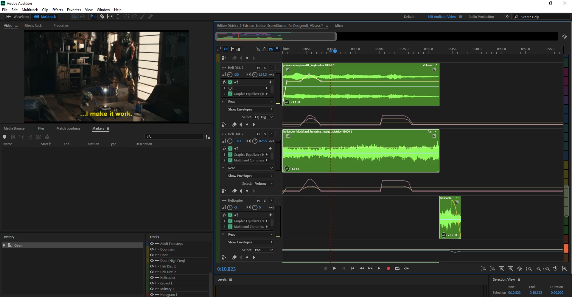Click the Stop transport button
The height and width of the screenshot is (297, 572).
[326, 268]
